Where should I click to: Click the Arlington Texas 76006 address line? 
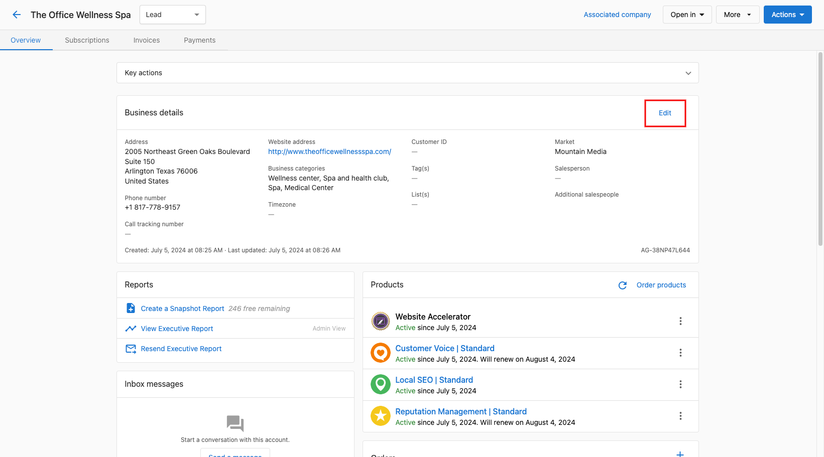pos(161,171)
